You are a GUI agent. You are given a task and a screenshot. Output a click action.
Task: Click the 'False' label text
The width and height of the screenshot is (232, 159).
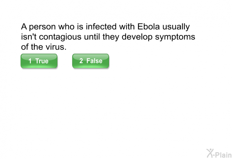point(94,61)
